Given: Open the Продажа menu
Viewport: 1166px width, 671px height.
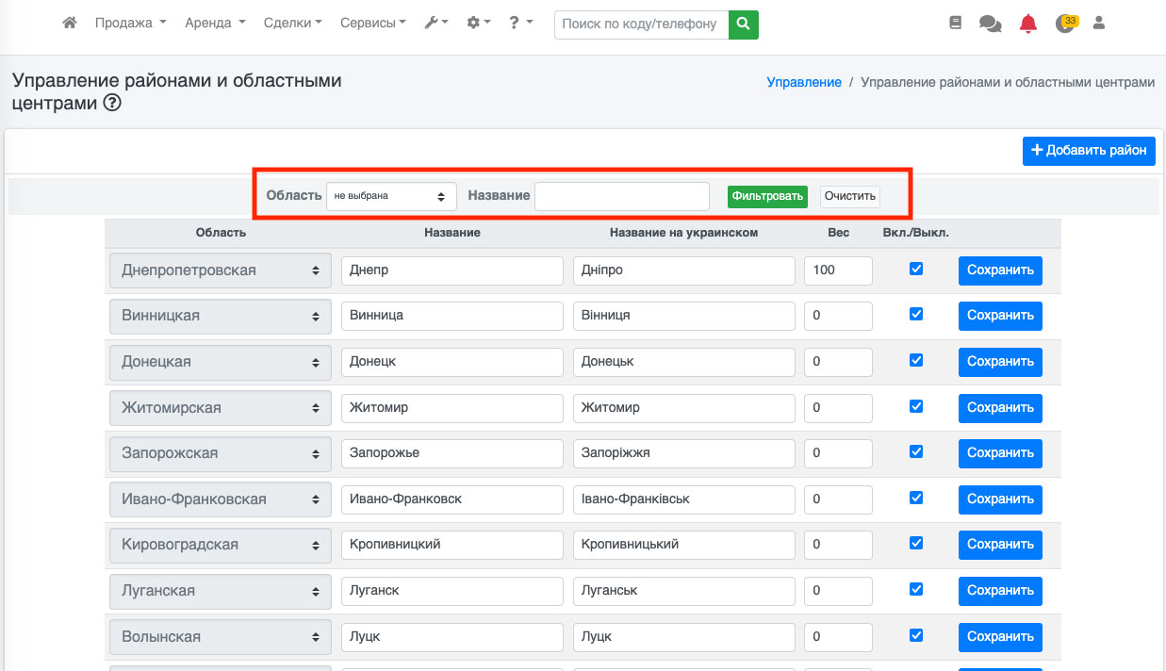Looking at the screenshot, I should pos(130,24).
